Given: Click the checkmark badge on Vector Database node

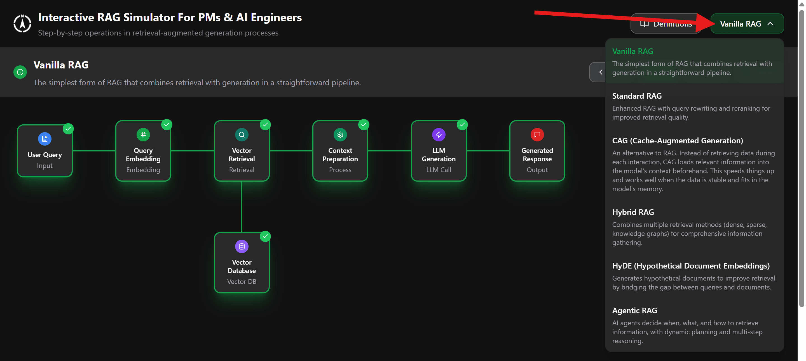Looking at the screenshot, I should click(265, 236).
